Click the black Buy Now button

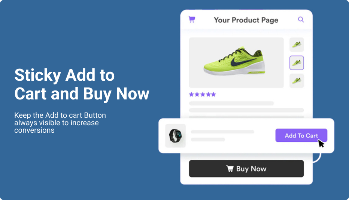click(x=246, y=169)
